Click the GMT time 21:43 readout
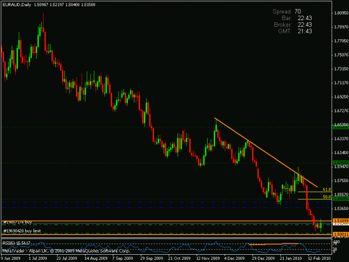The image size is (349, 262). pyautogui.click(x=305, y=31)
